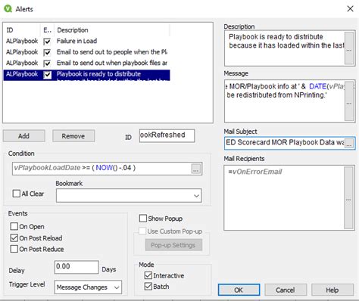Select the 'Failure in Load' alert row
359x301 pixels.
86,41
